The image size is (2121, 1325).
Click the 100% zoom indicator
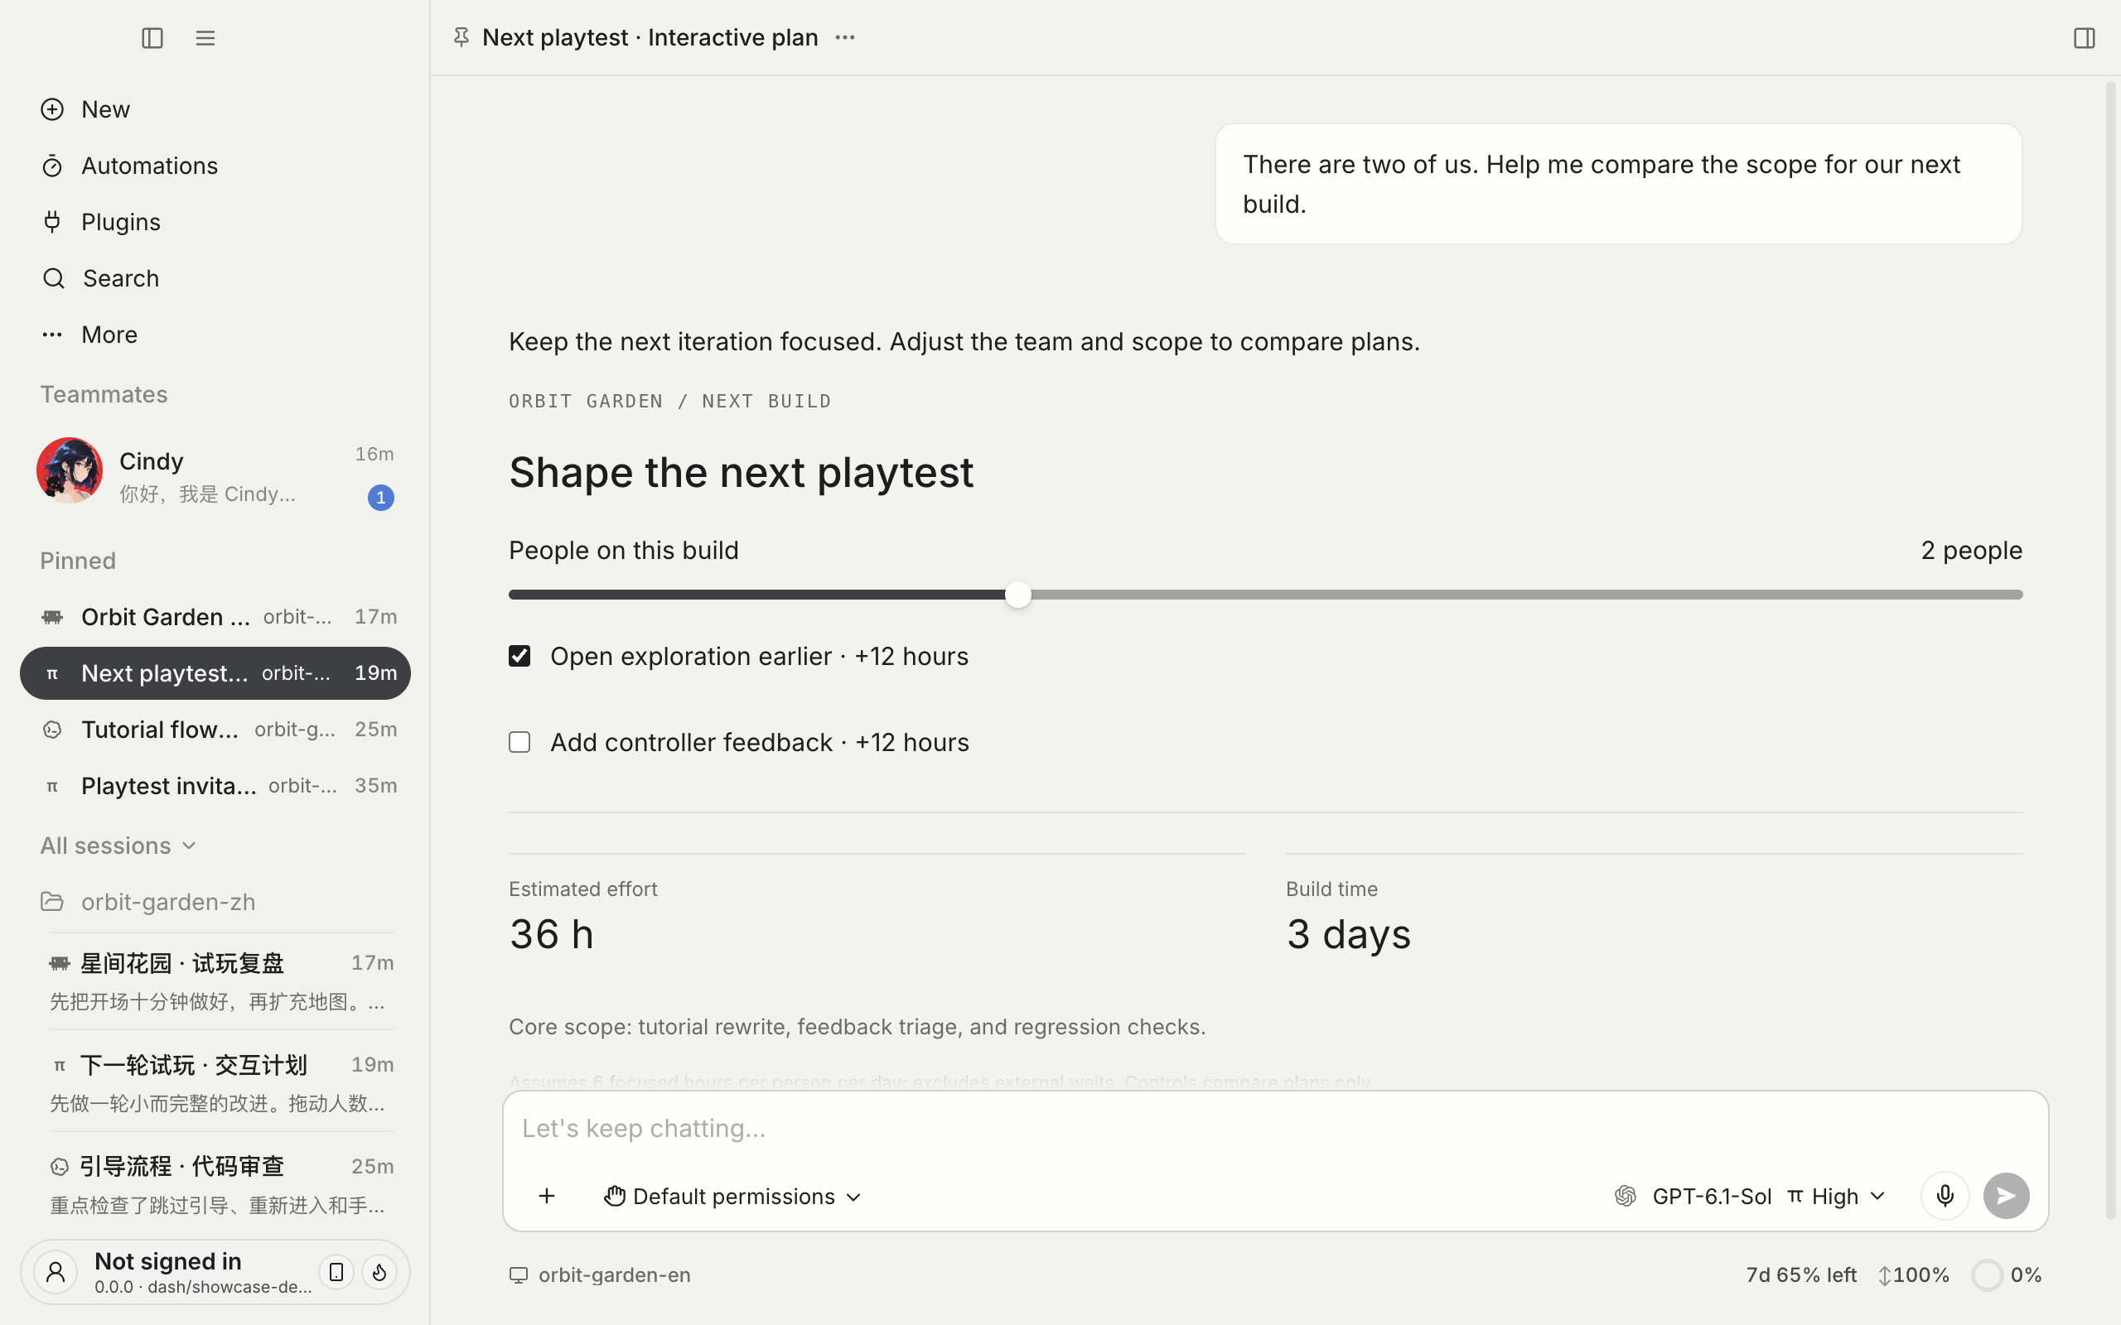(1913, 1275)
